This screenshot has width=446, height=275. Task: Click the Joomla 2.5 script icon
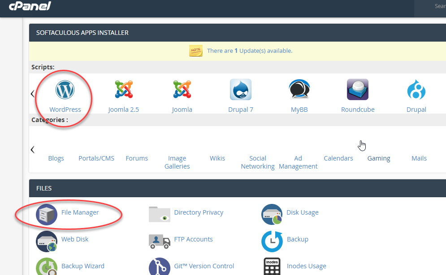tap(124, 90)
